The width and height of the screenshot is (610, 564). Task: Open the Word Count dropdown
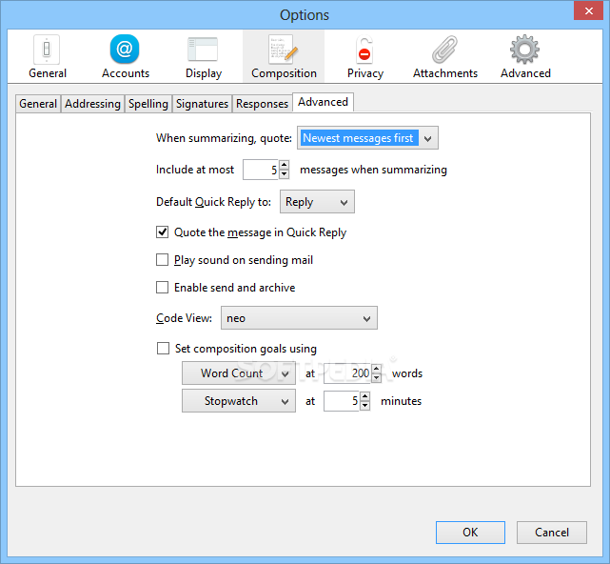pos(239,373)
